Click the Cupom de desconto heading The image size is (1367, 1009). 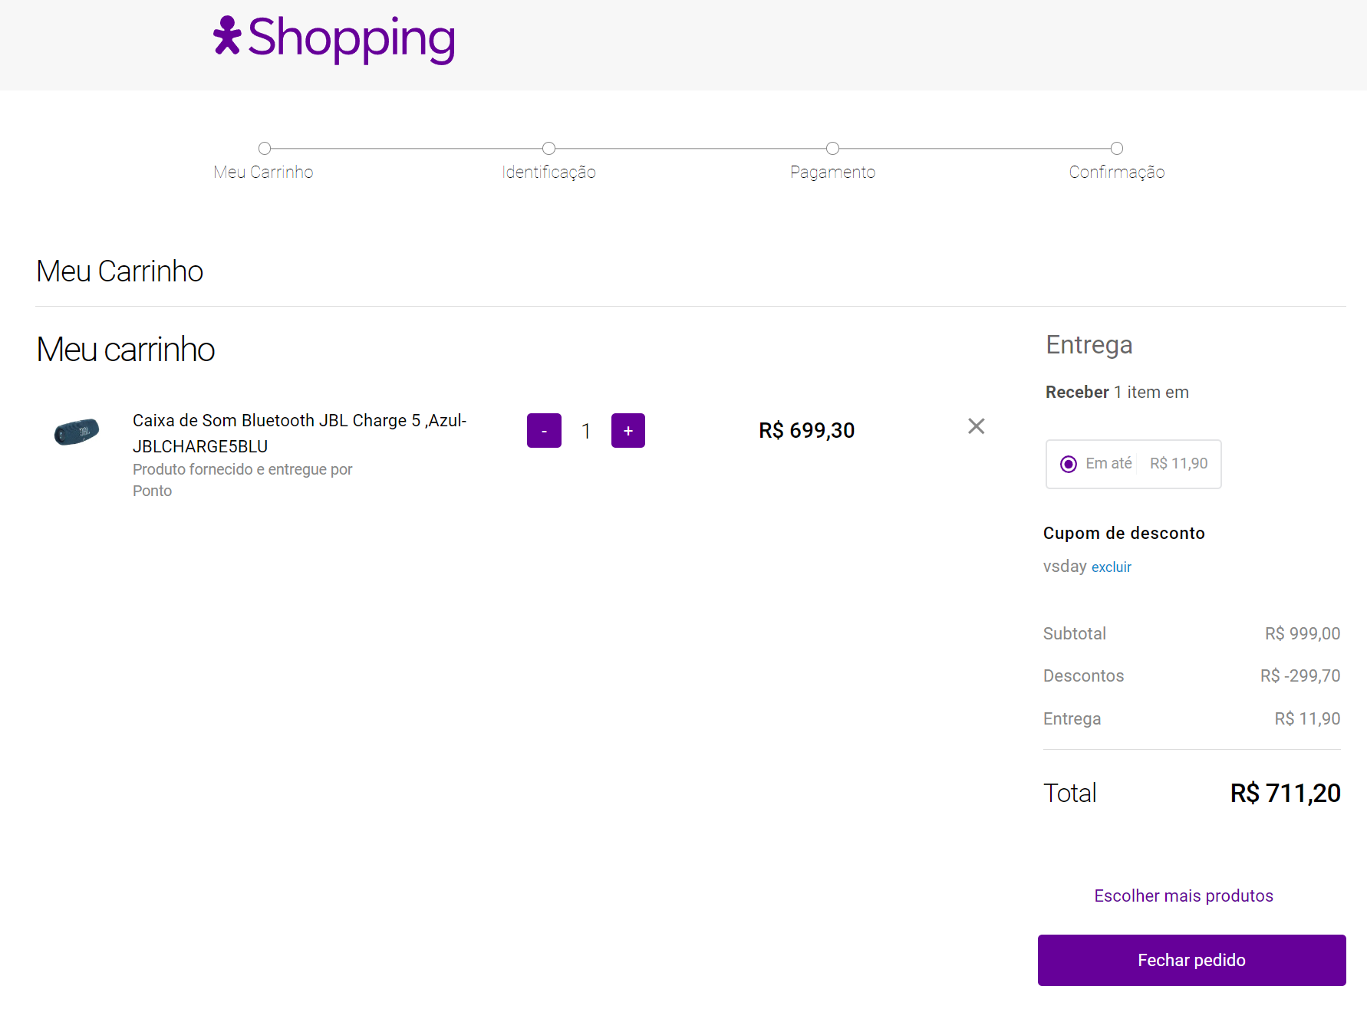[x=1124, y=534]
